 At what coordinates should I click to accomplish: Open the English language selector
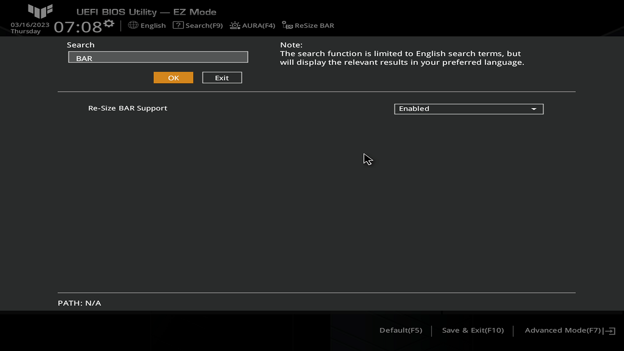153,25
